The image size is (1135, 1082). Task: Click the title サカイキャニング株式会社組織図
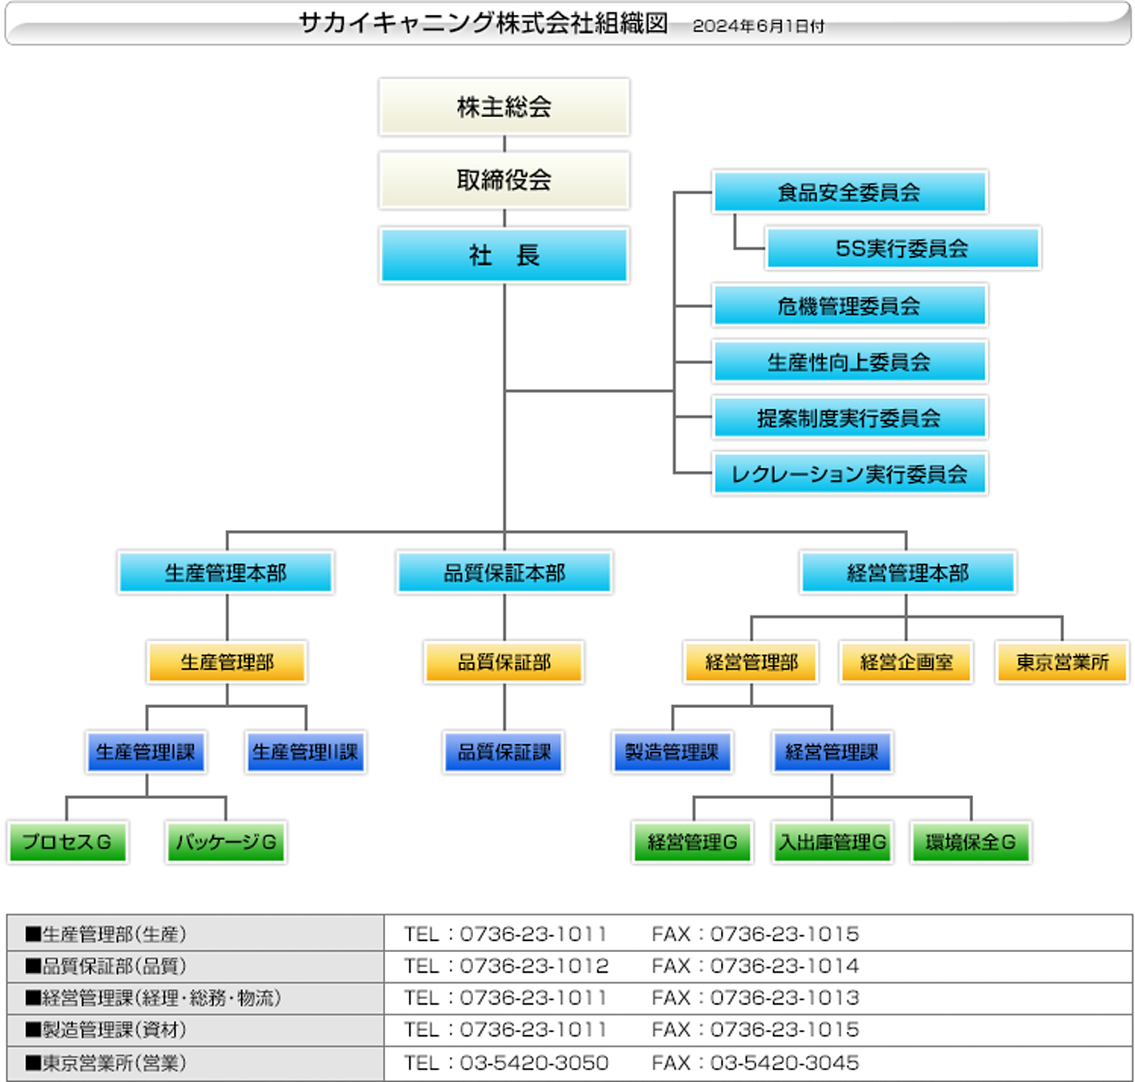(483, 23)
